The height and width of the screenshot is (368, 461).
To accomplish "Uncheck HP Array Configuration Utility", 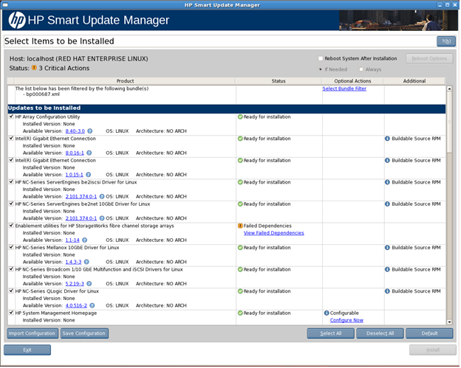I will click(x=11, y=117).
